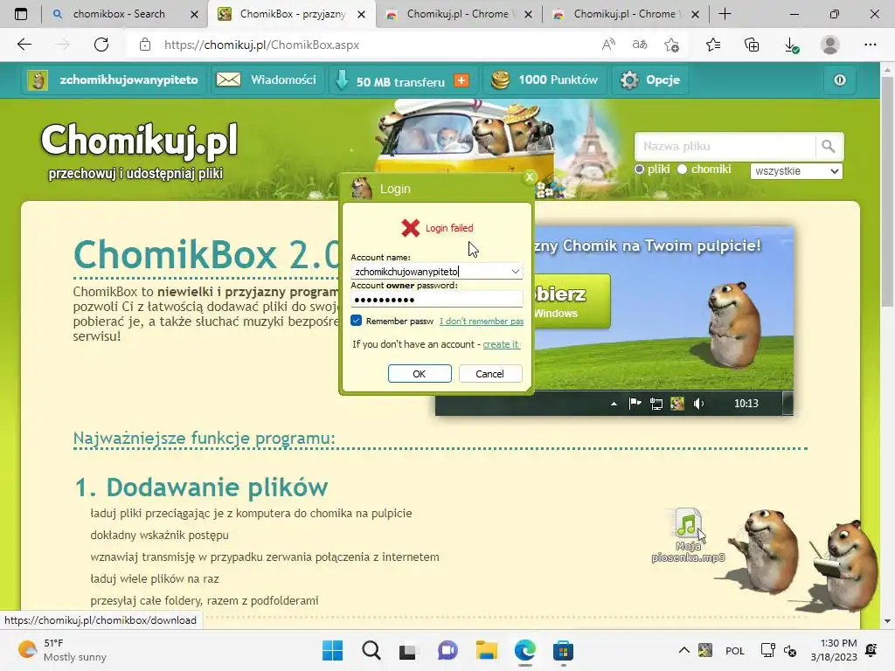Close the Login dialog with green X
The height and width of the screenshot is (671, 895).
click(x=530, y=176)
